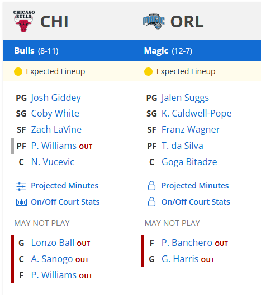Open N. Vucevic player link
The height and width of the screenshot is (295, 261).
pyautogui.click(x=53, y=162)
